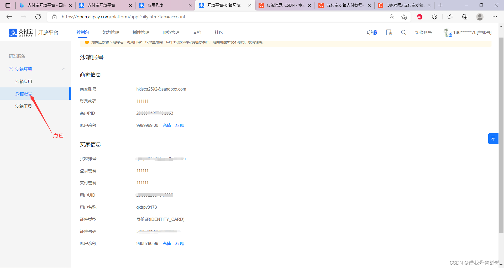Collapse the 沙箱环境 sidebar section
504x268 pixels.
(x=64, y=69)
